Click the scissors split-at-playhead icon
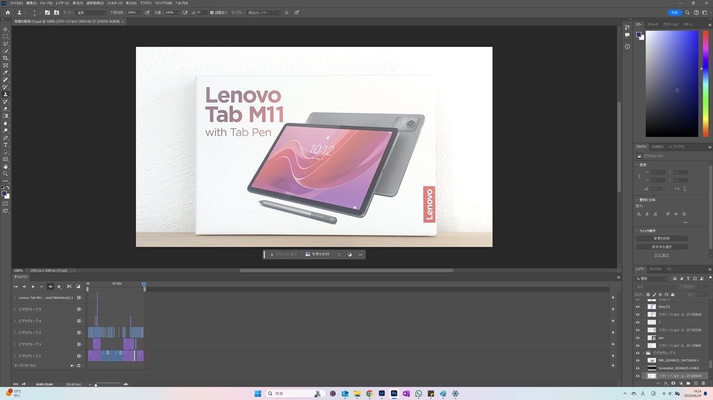Image resolution: width=713 pixels, height=400 pixels. coord(69,287)
